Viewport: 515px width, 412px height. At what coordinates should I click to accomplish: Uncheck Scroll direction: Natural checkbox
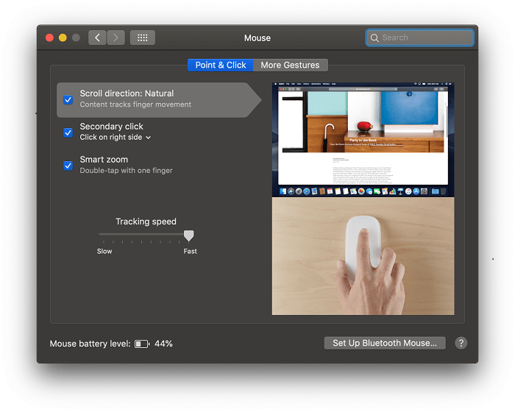click(x=68, y=99)
